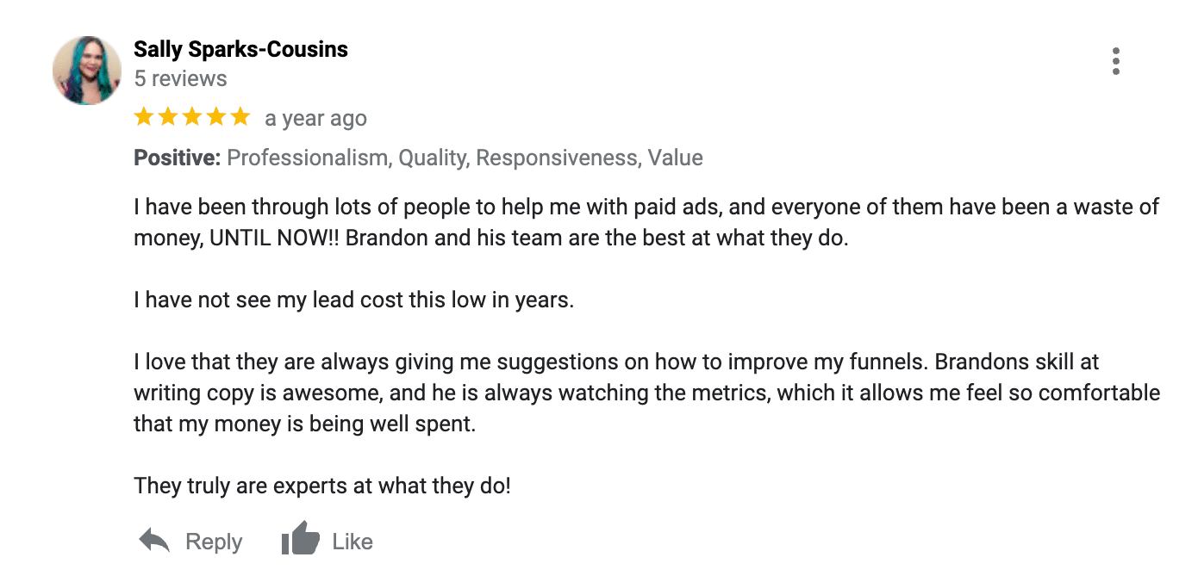Click the second gold rating star

point(168,117)
